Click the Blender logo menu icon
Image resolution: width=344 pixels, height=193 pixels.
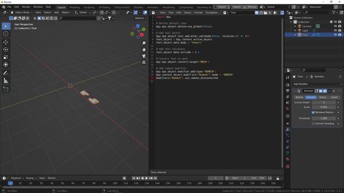tap(4, 7)
